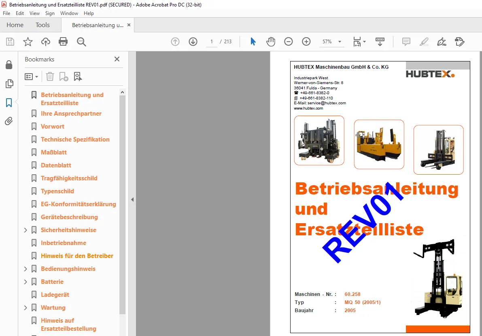482x336 pixels.
Task: Select the Datenblatt bookmark
Action: pyautogui.click(x=56, y=165)
